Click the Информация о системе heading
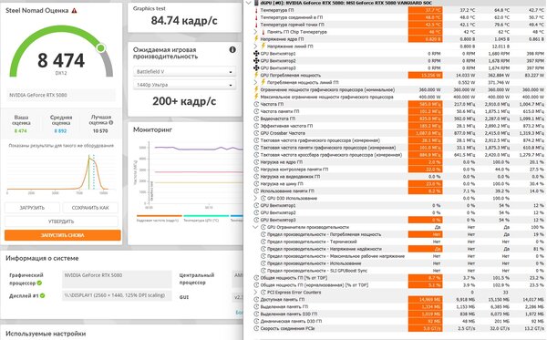The width and height of the screenshot is (547, 340). 42,258
